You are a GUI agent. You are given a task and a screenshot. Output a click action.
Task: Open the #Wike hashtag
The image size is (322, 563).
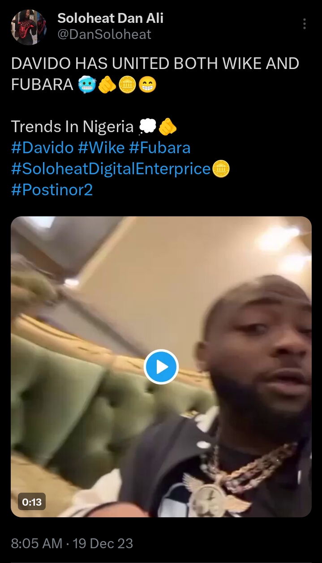click(x=102, y=148)
